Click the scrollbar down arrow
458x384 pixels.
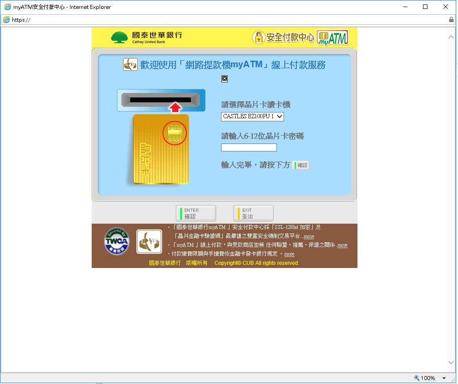click(451, 362)
